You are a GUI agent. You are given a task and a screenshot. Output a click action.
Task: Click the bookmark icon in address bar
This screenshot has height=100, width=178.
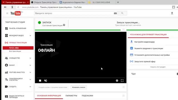tap(174, 7)
